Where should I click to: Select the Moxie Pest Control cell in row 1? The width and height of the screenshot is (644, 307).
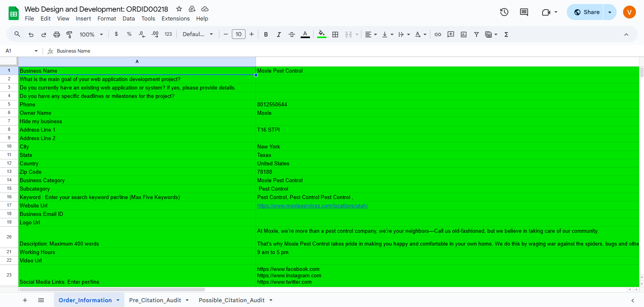447,71
